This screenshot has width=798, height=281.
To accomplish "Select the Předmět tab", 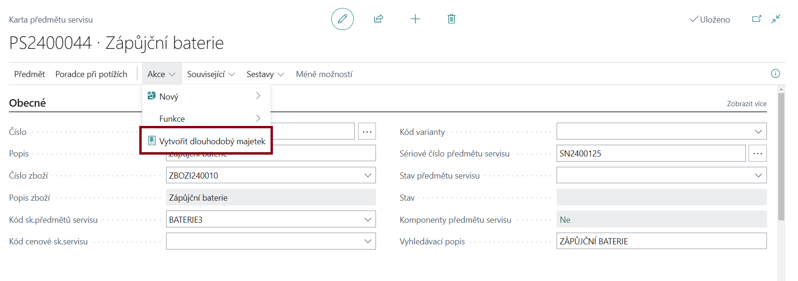I will 30,74.
